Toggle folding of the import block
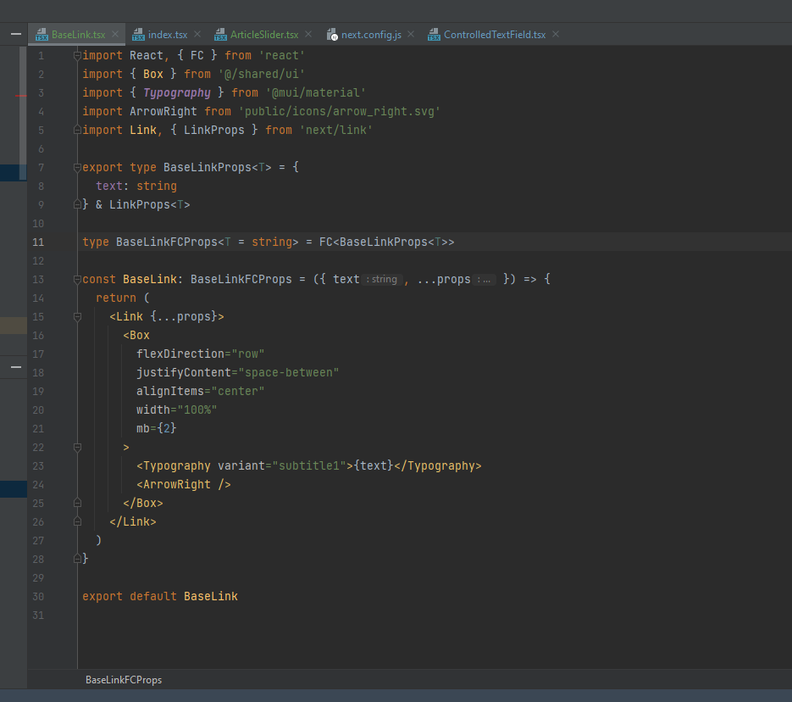The width and height of the screenshot is (792, 702). coord(76,54)
